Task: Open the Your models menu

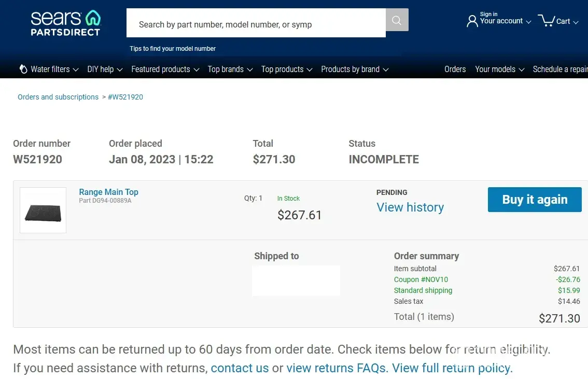Action: click(499, 69)
